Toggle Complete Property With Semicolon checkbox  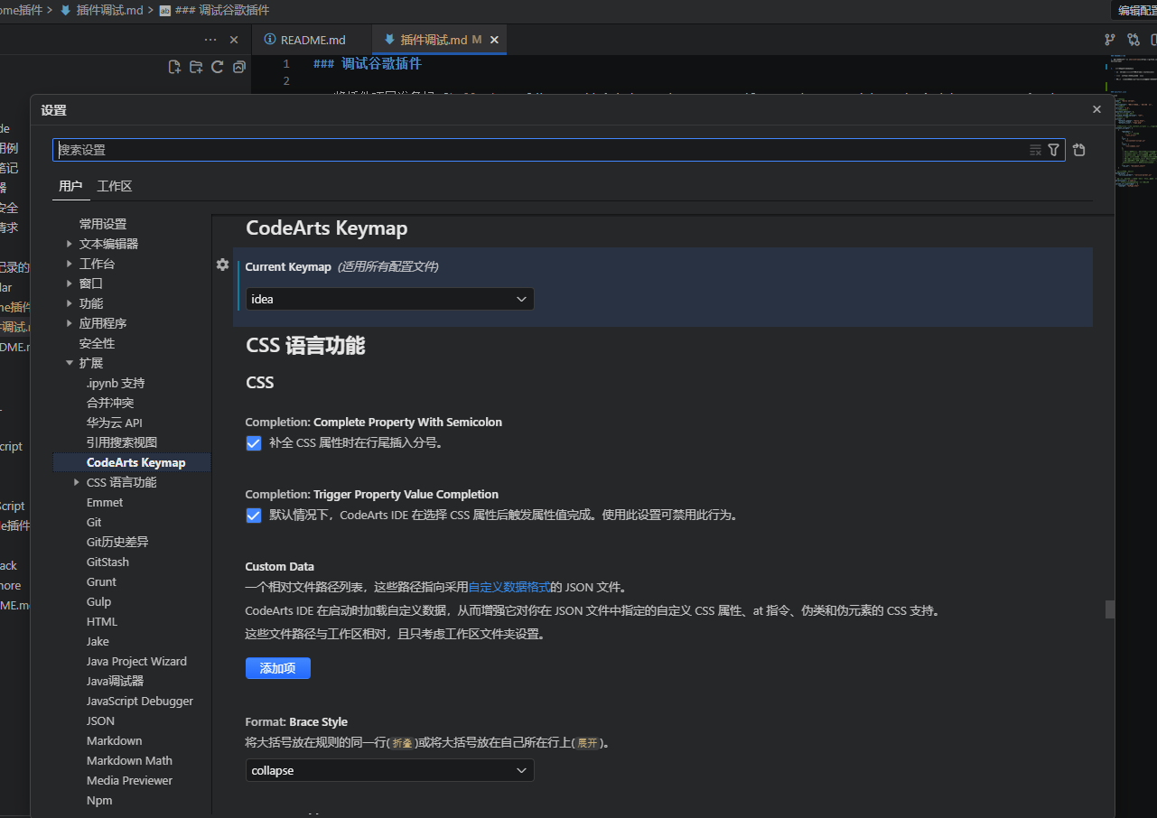coord(254,443)
